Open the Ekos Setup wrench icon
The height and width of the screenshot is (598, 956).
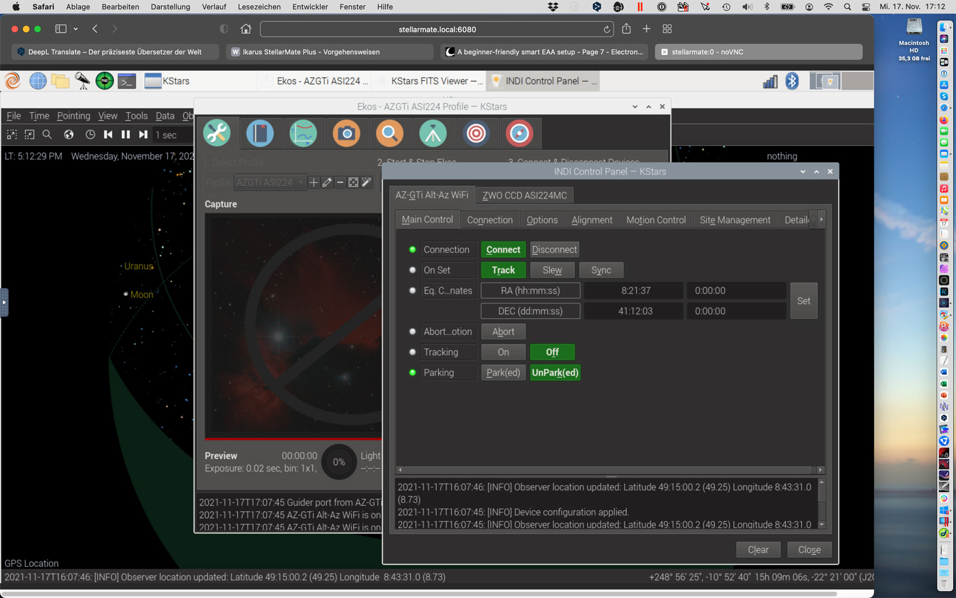tap(217, 133)
